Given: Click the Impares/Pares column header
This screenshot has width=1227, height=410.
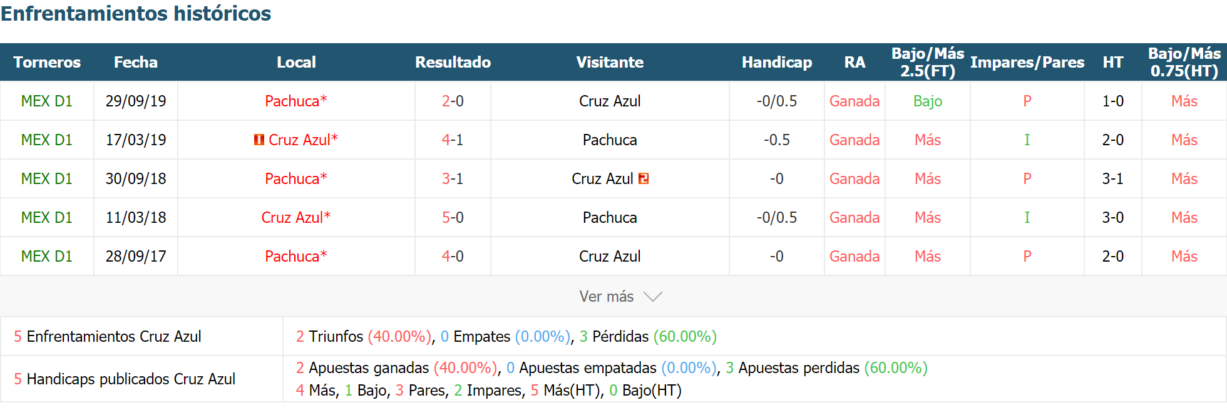Looking at the screenshot, I should point(1027,62).
